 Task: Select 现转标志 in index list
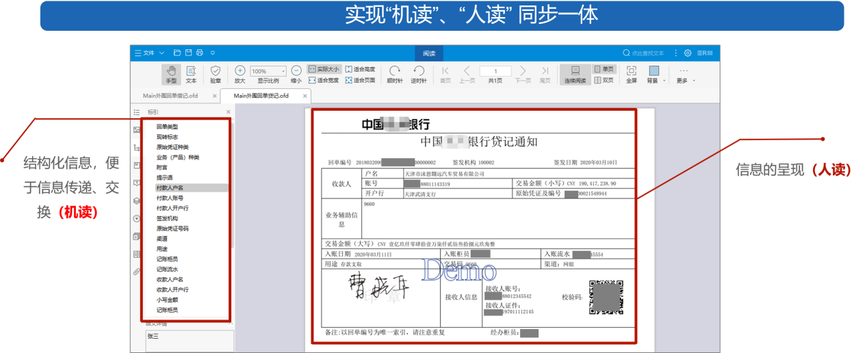(168, 137)
